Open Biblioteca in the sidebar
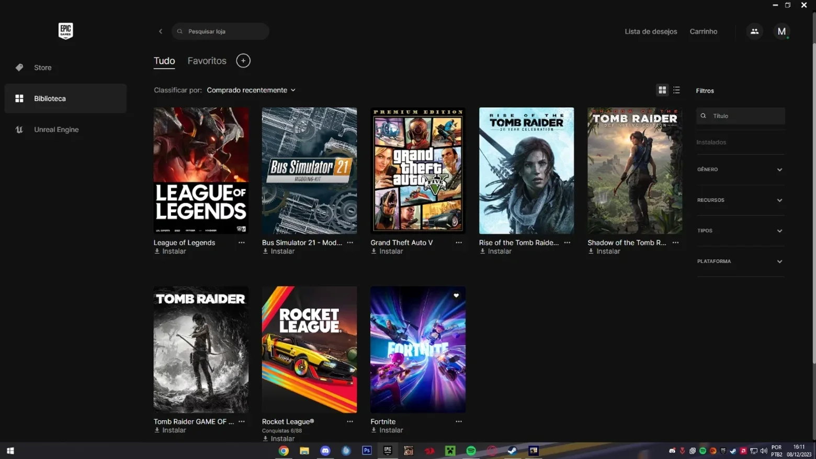Viewport: 816px width, 459px height. (x=65, y=98)
